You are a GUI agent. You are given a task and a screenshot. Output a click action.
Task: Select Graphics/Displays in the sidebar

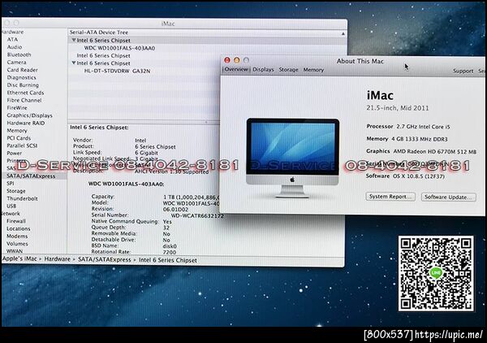coord(30,115)
